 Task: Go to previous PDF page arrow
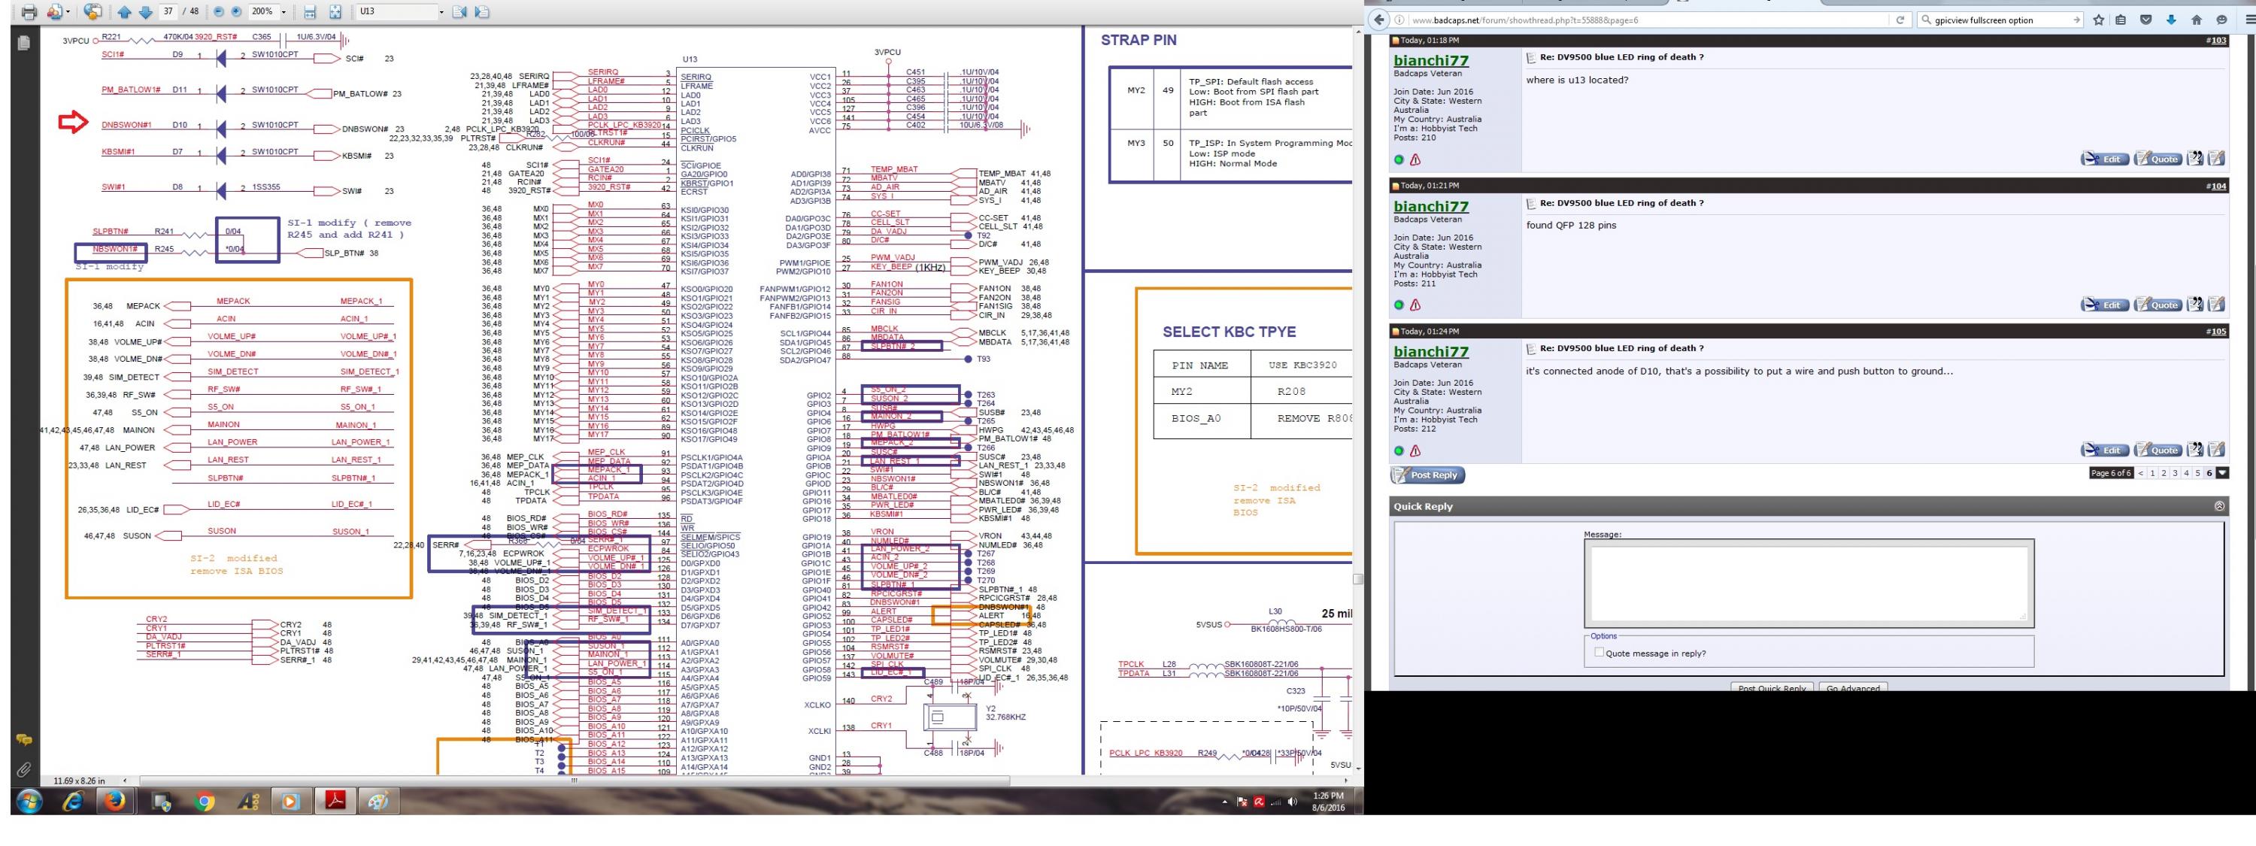pos(124,12)
